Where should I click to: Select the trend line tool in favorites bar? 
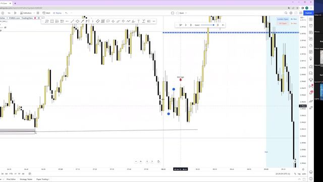[x=72, y=21]
